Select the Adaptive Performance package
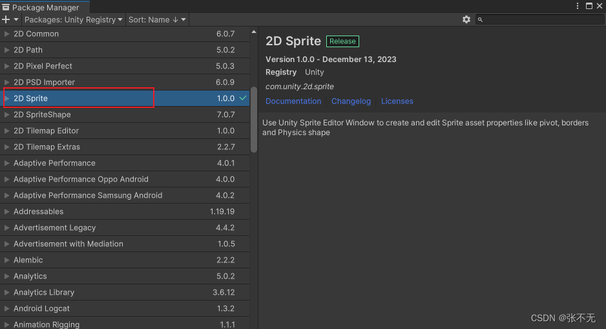 pyautogui.click(x=125, y=163)
